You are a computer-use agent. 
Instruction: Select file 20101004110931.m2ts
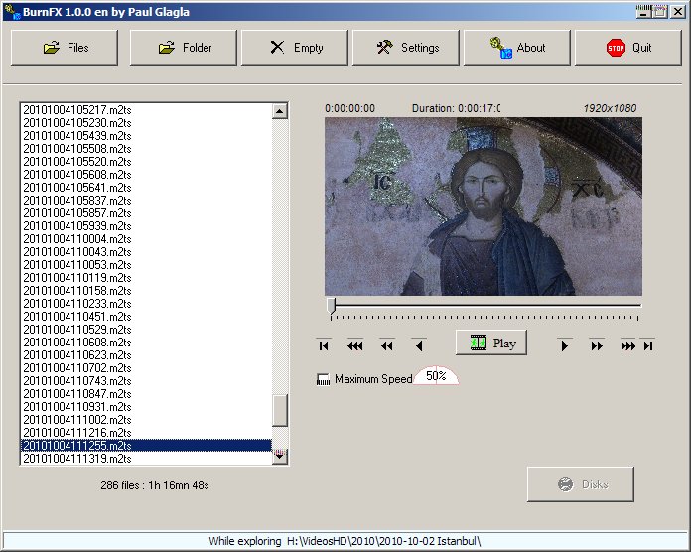146,407
